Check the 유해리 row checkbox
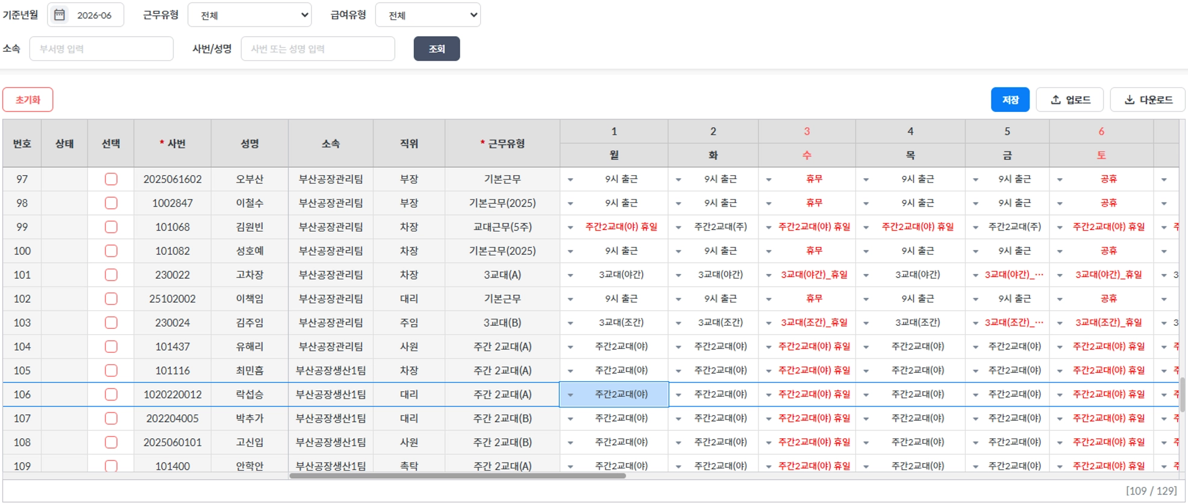The width and height of the screenshot is (1188, 504). pos(111,346)
